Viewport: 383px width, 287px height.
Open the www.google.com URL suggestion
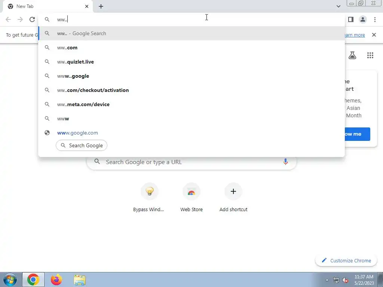point(191,133)
